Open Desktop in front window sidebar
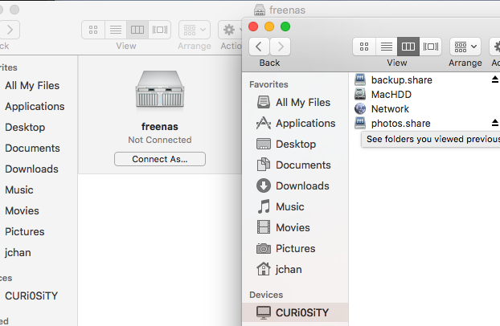The width and height of the screenshot is (500, 326). pyautogui.click(x=295, y=144)
